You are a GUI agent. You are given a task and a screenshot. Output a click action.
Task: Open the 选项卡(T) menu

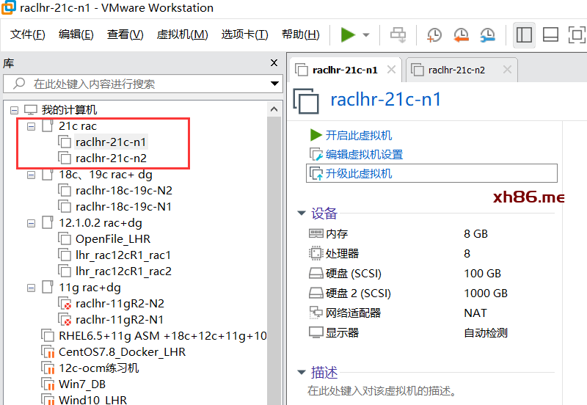[244, 34]
